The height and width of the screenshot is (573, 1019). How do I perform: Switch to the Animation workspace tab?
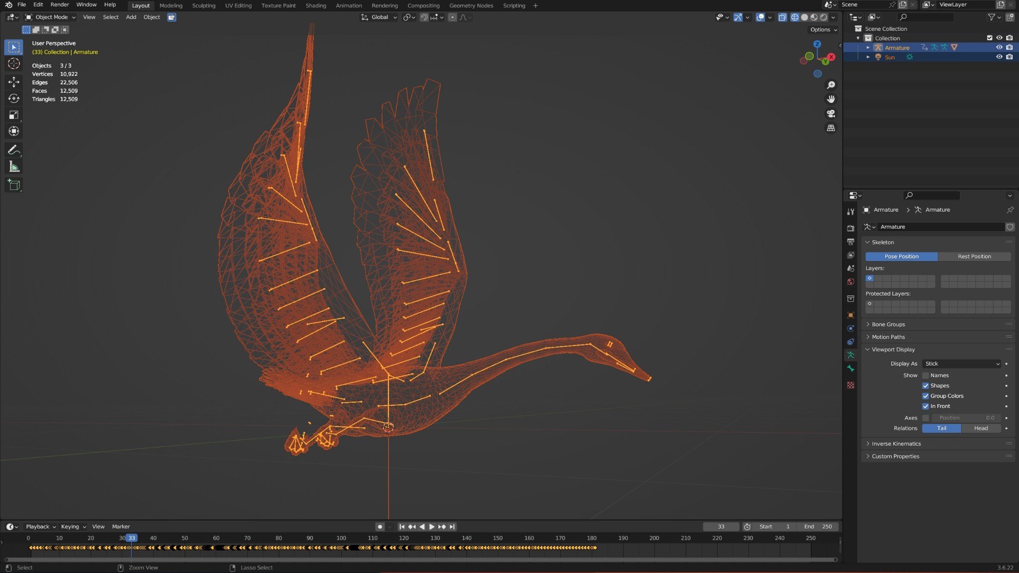[x=349, y=5]
